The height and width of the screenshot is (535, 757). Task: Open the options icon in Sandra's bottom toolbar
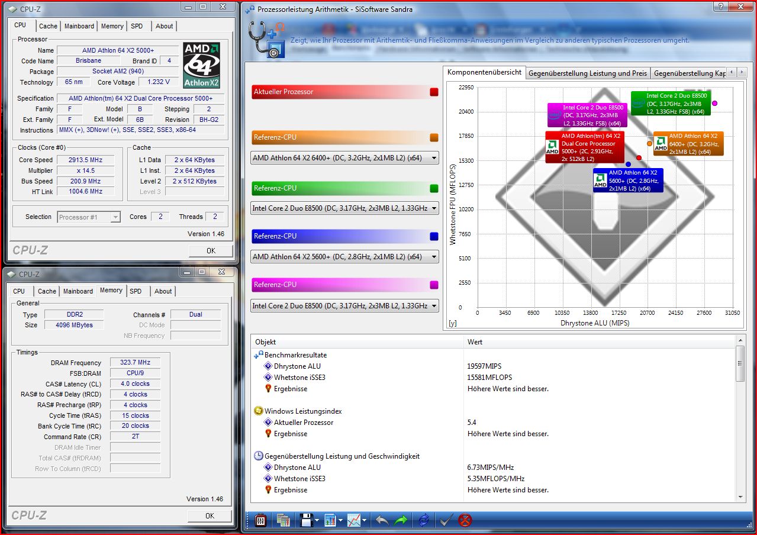(260, 520)
